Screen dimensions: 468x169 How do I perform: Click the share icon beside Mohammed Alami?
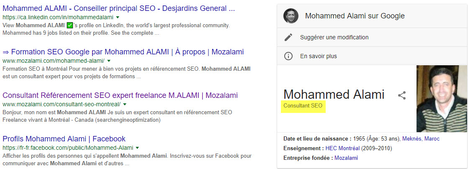[x=402, y=95]
